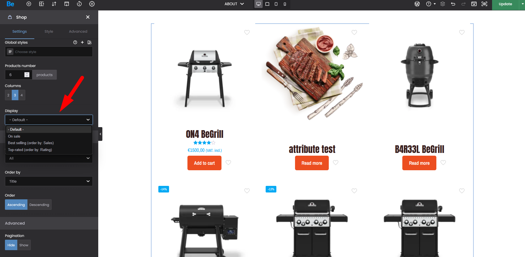Click the products number input field

click(16, 75)
